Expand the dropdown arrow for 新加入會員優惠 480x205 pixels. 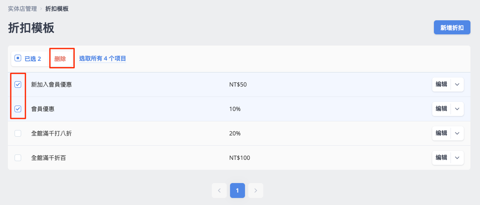click(457, 84)
